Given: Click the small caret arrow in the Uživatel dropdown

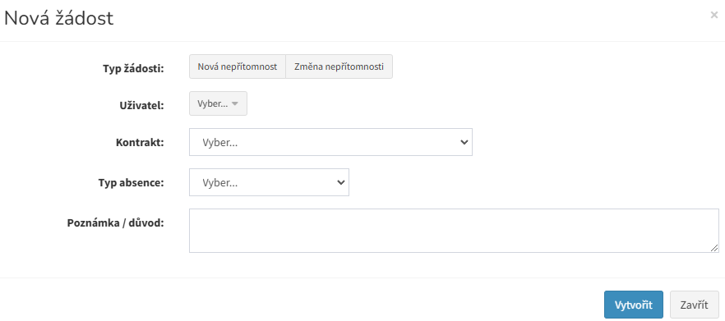Looking at the screenshot, I should (x=235, y=104).
